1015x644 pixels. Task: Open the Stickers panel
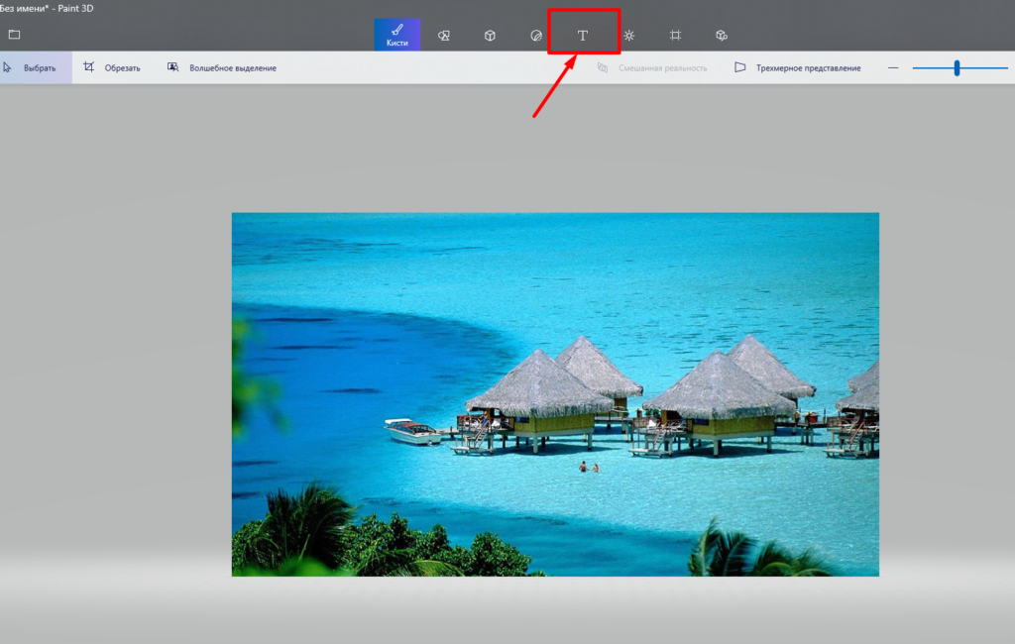(x=536, y=34)
